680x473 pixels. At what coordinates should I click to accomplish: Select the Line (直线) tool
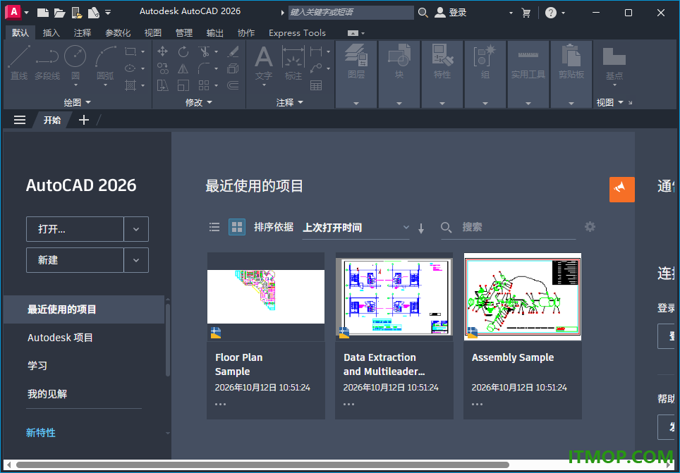coord(19,63)
